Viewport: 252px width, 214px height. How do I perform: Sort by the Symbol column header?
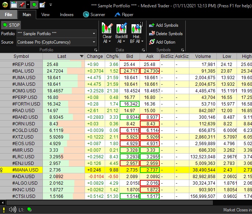tap(21, 56)
